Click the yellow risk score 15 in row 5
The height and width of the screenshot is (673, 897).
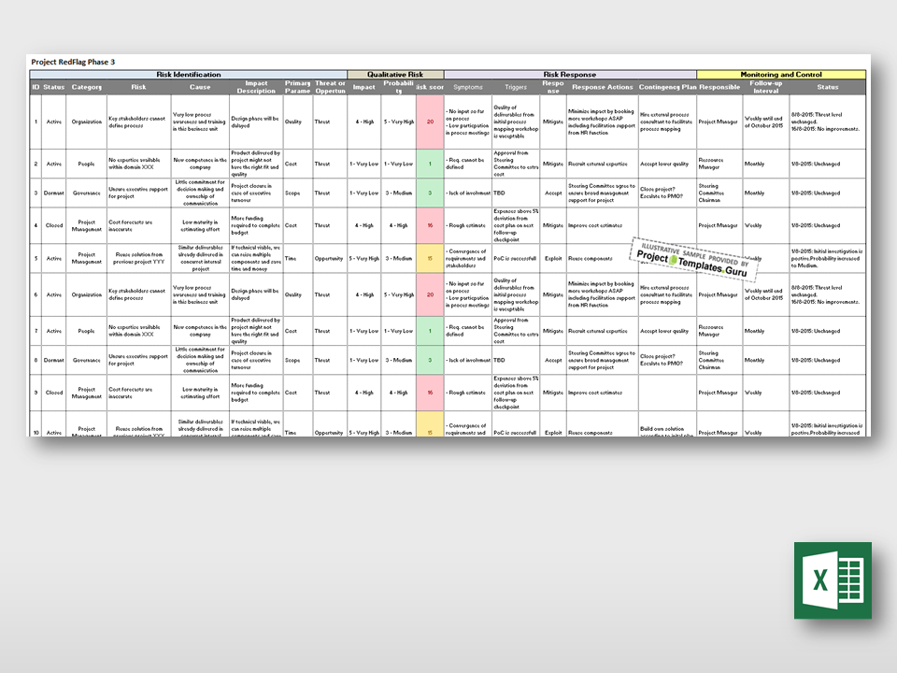[430, 259]
